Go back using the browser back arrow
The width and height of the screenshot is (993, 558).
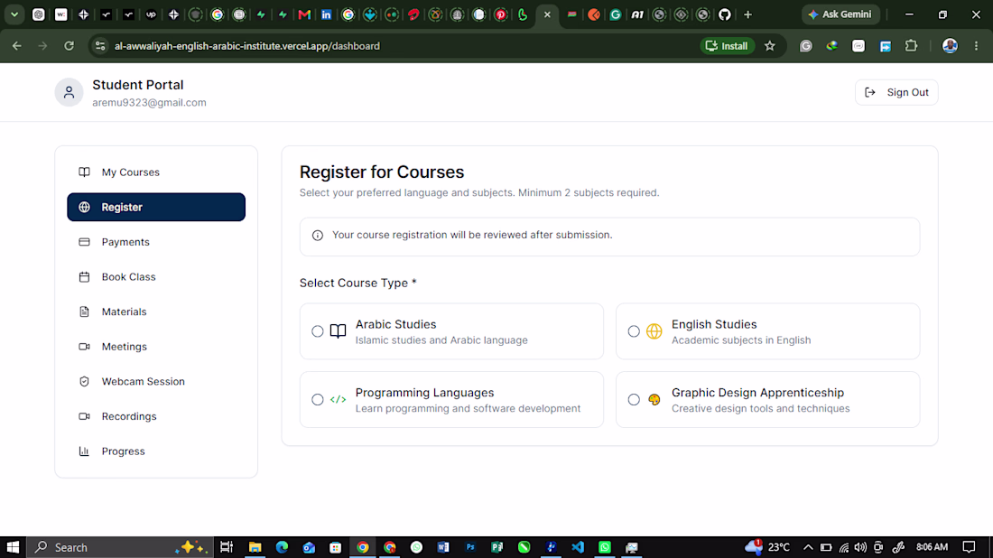tap(17, 46)
